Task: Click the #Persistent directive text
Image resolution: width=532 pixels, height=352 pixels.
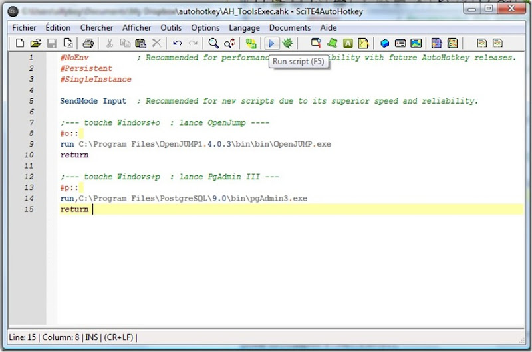Action: 86,68
